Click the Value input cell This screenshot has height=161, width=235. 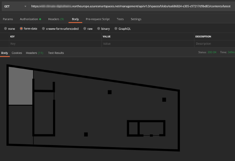148,44
